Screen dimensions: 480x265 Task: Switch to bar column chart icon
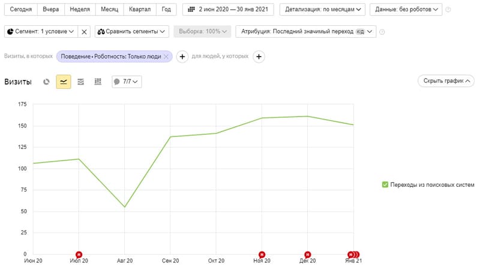click(98, 82)
